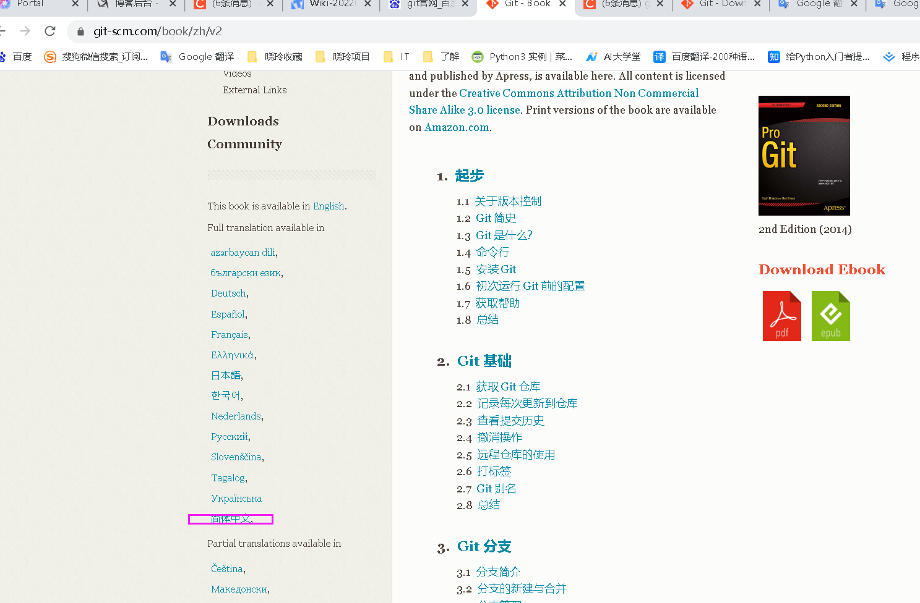The width and height of the screenshot is (920, 603).
Task: Open the Amazon.com link
Action: point(457,127)
